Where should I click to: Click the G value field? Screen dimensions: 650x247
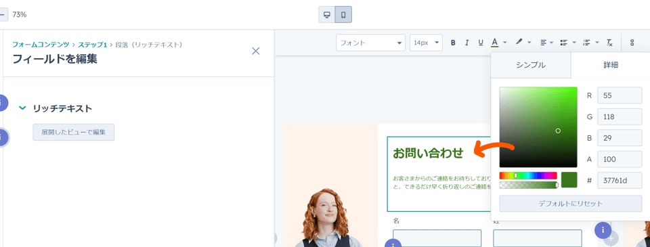620,117
